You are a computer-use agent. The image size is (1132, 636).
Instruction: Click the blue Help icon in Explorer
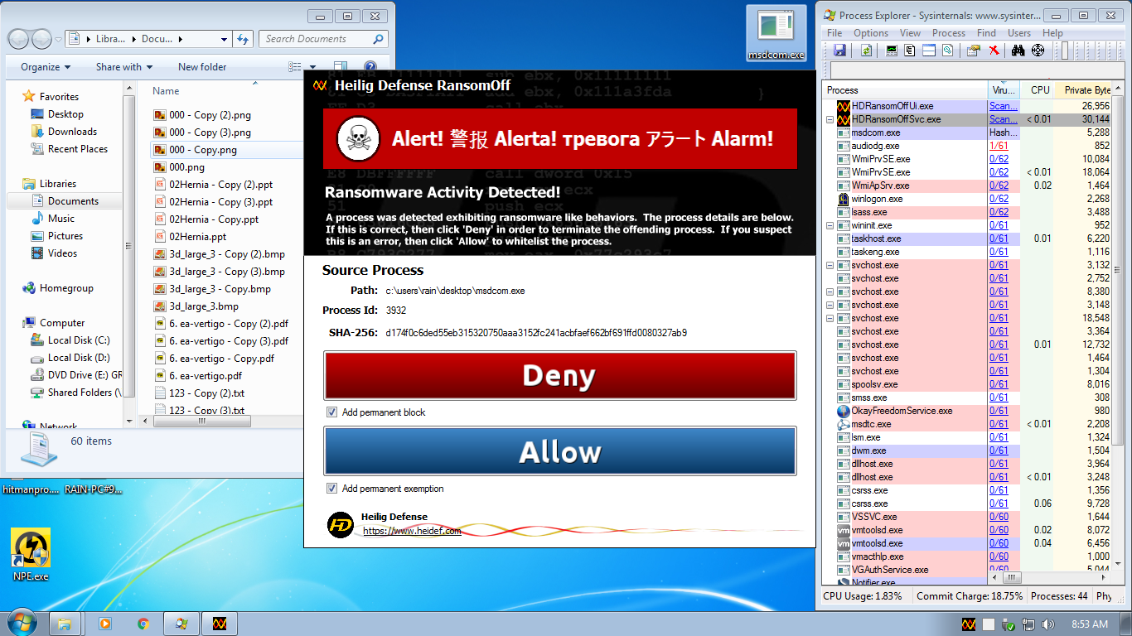(370, 67)
